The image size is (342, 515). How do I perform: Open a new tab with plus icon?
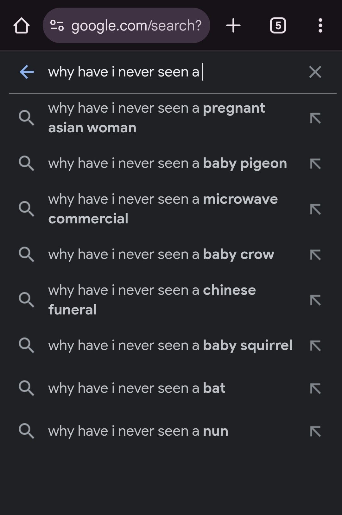[233, 25]
